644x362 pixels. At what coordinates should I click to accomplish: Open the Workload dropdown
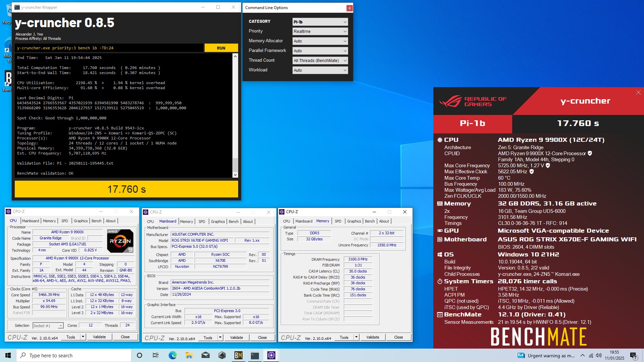click(x=320, y=70)
